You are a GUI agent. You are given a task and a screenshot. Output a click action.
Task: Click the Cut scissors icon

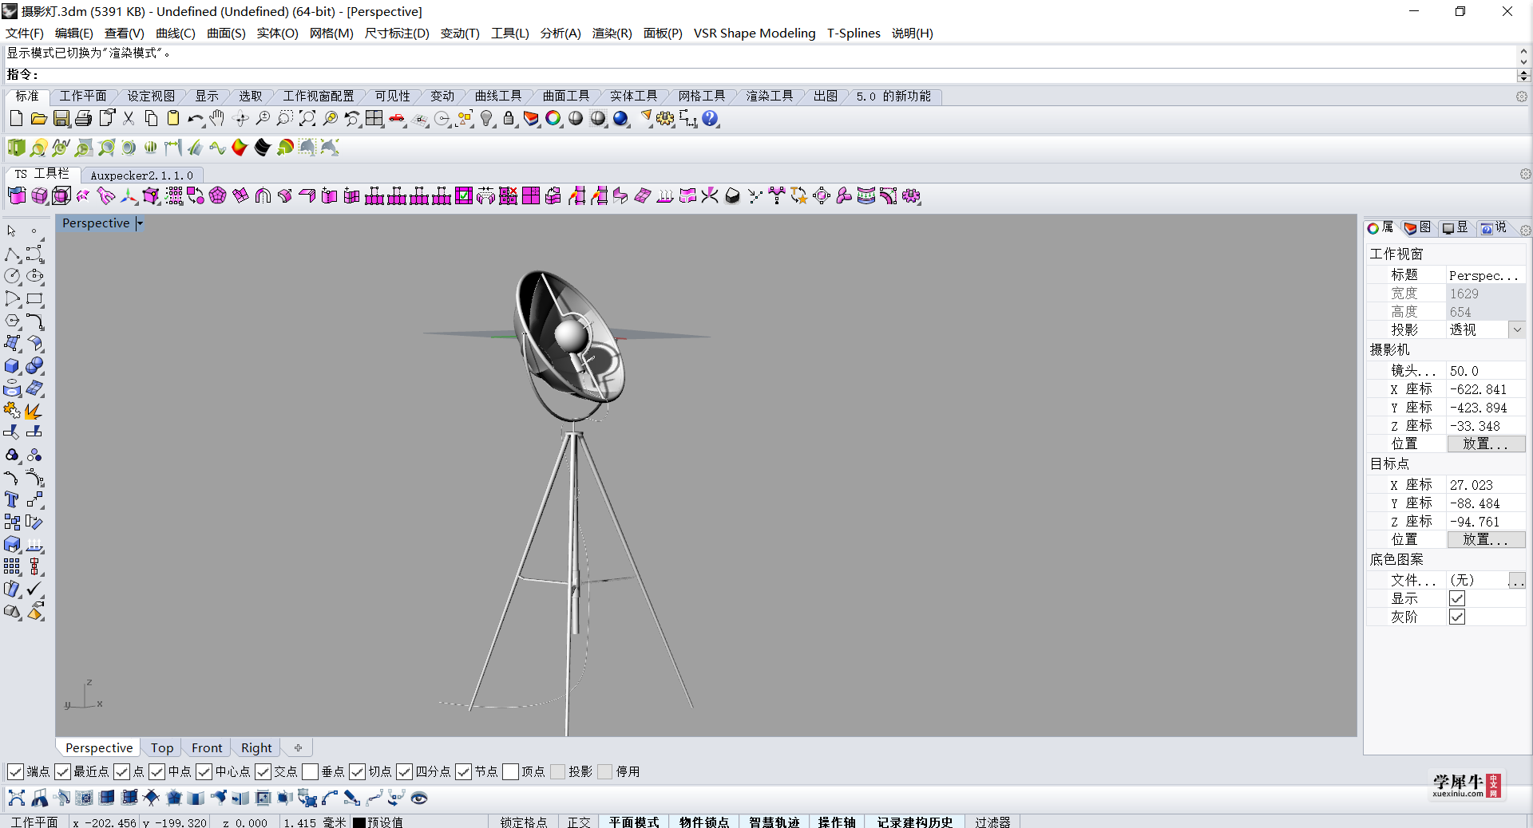[129, 119]
